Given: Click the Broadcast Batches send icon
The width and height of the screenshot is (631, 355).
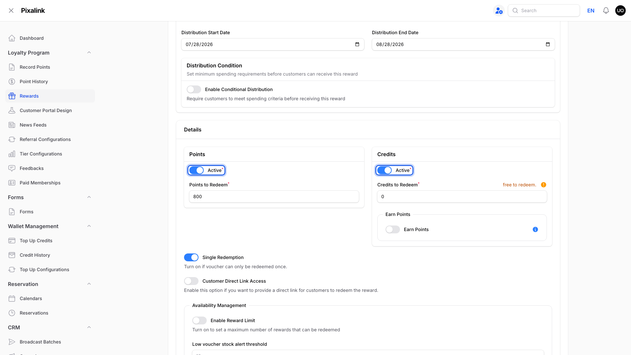Looking at the screenshot, I should coord(12,342).
